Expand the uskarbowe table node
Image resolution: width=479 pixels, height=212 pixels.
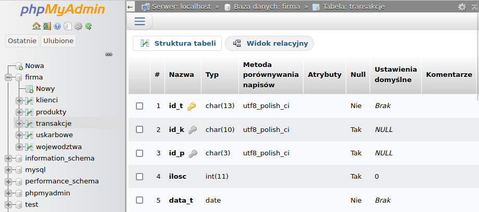point(19,135)
